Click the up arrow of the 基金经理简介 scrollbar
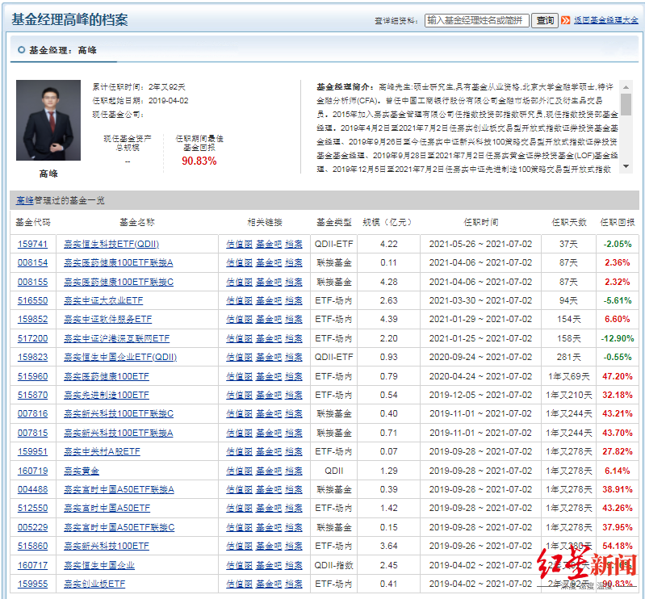Viewport: 645px width, 599px height. tap(626, 86)
